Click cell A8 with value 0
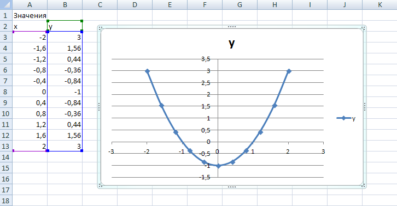 pos(30,92)
